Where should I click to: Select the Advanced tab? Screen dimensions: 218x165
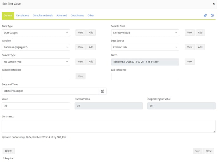(62, 15)
